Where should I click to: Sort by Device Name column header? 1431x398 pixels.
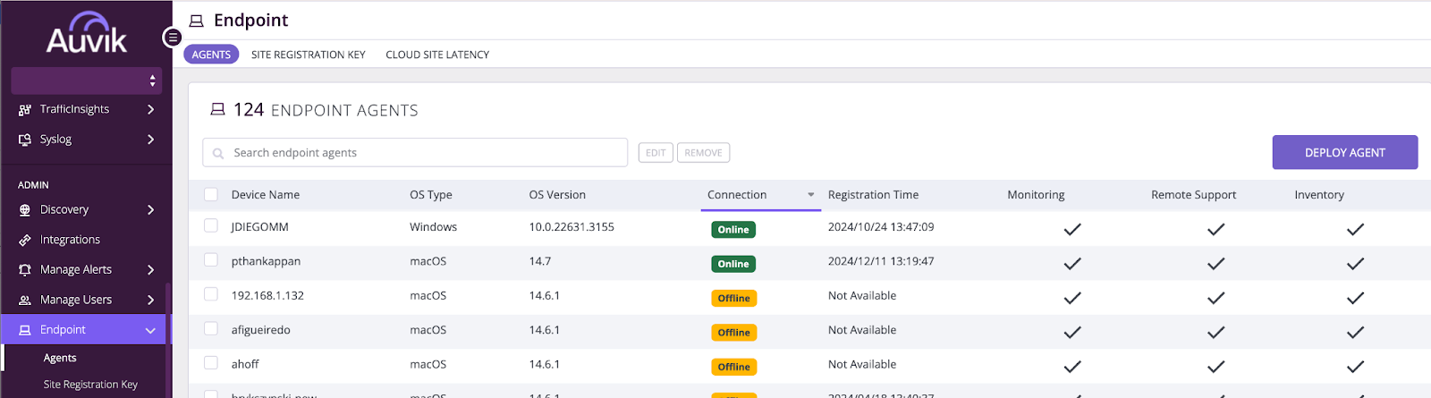[x=266, y=195]
